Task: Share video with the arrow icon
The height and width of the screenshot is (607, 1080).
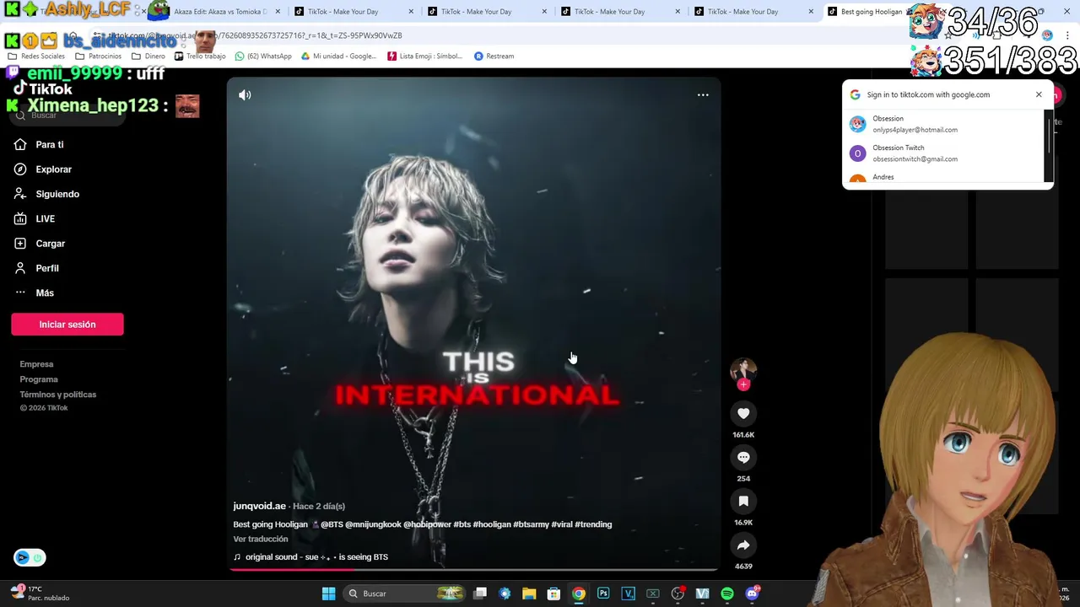Action: pos(743,545)
